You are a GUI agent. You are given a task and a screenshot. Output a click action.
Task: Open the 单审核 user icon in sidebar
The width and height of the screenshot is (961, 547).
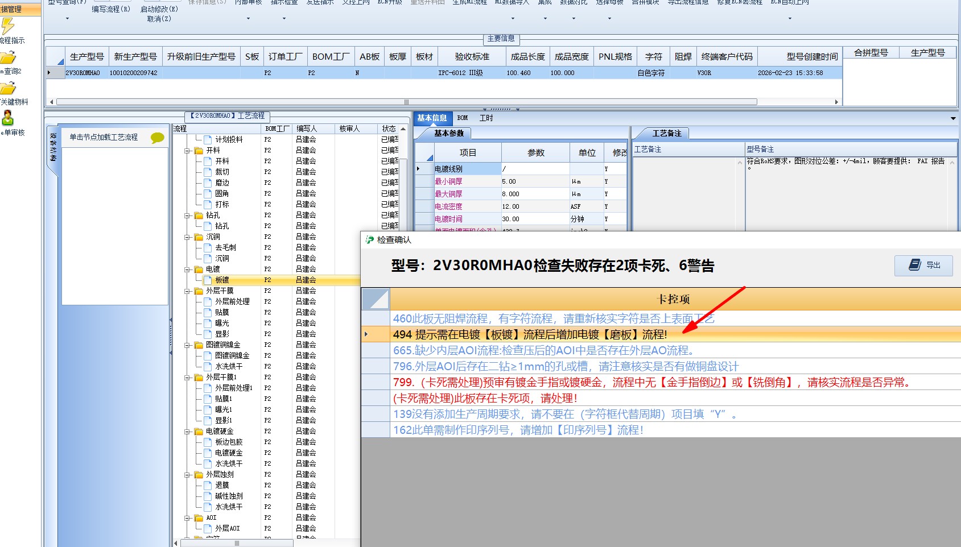[x=8, y=118]
